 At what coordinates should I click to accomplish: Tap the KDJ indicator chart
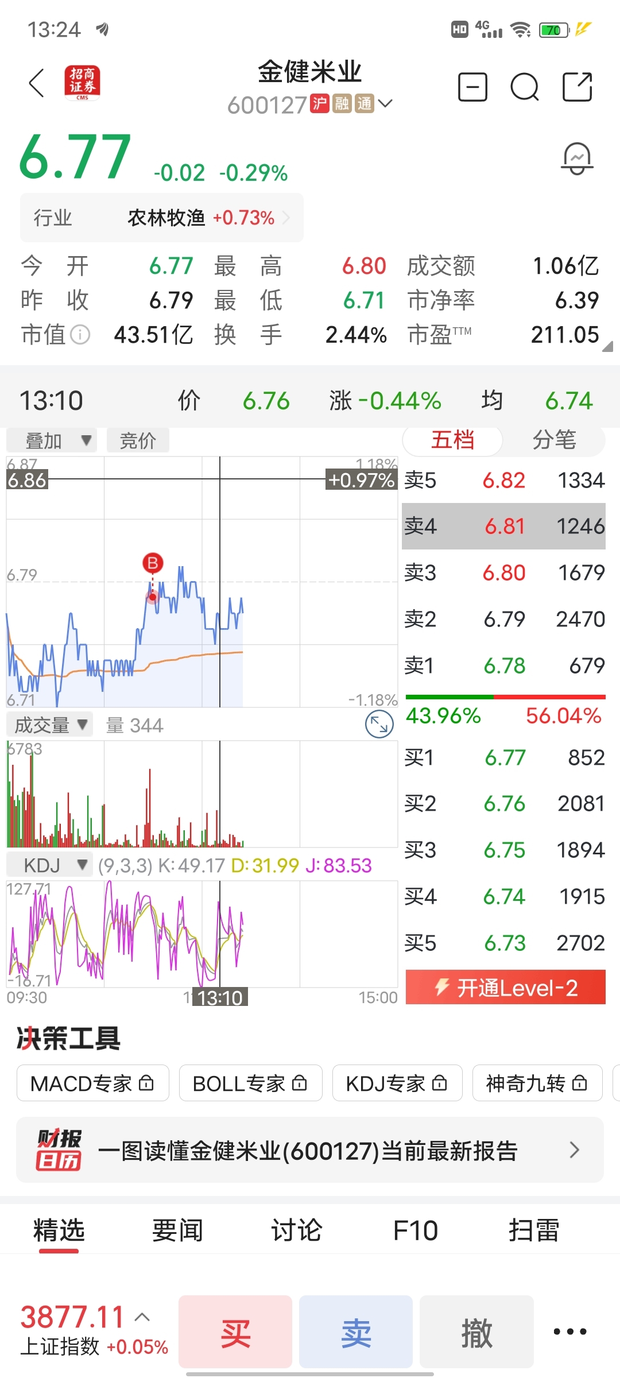(202, 934)
